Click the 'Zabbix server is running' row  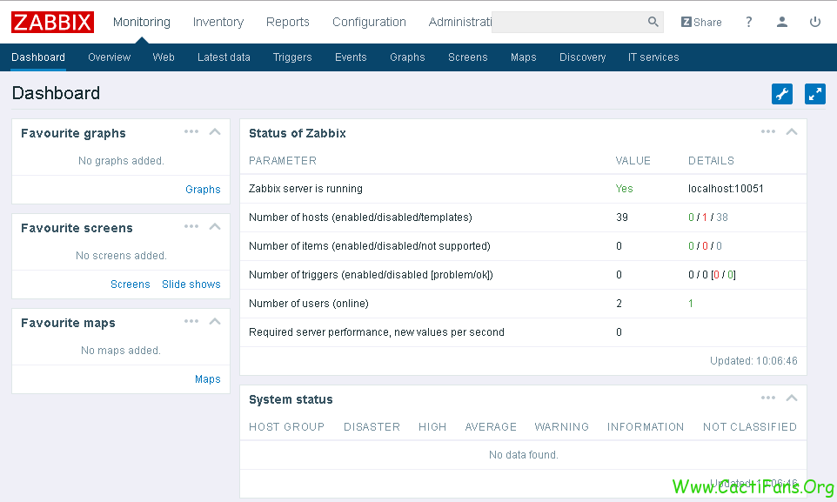coord(523,189)
